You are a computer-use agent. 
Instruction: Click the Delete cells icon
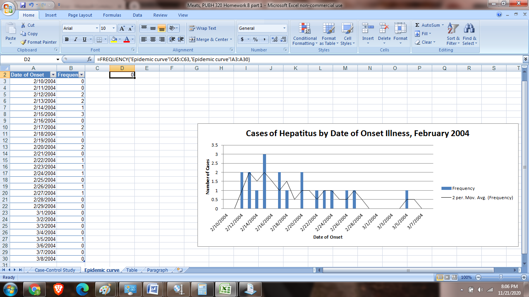pos(384,29)
